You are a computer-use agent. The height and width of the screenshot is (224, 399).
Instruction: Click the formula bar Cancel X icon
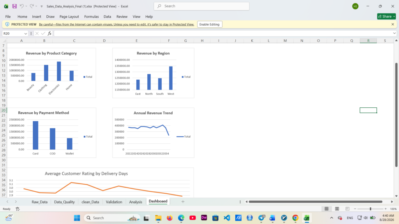[x=37, y=33]
